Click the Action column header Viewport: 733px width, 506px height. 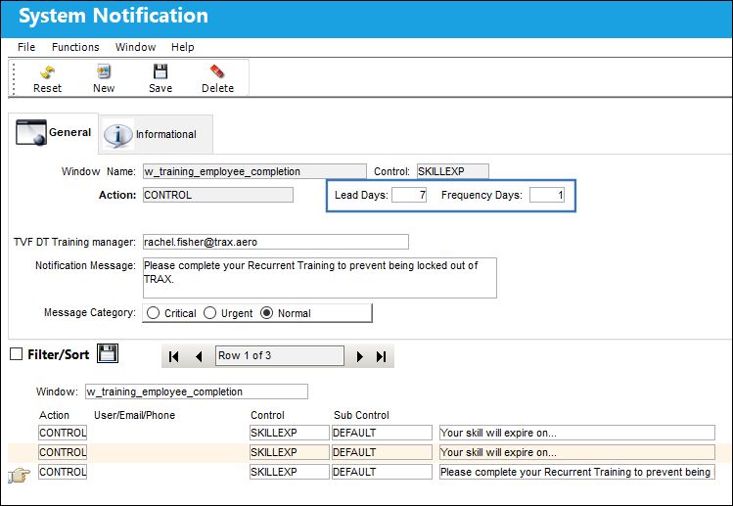pyautogui.click(x=54, y=415)
